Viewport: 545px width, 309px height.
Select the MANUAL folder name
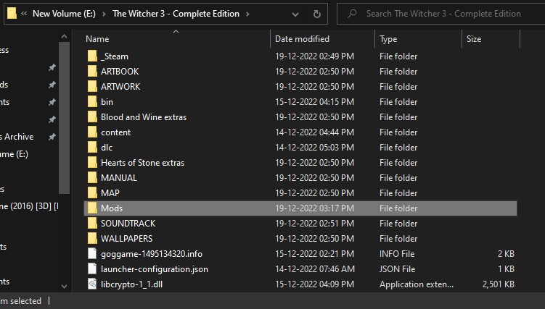119,178
